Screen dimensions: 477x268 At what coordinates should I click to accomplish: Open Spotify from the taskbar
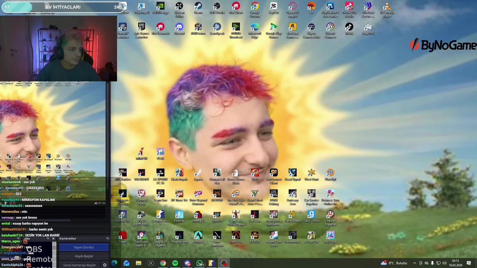[x=175, y=263]
